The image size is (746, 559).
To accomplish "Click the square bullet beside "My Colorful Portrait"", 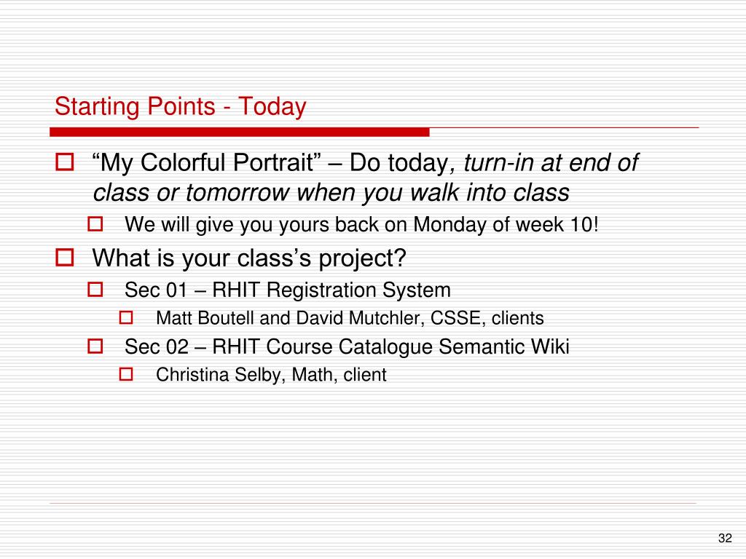I will [x=65, y=162].
